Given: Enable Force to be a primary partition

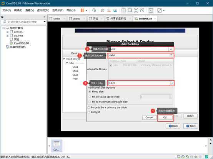Looking at the screenshot, I should [x=89, y=108].
